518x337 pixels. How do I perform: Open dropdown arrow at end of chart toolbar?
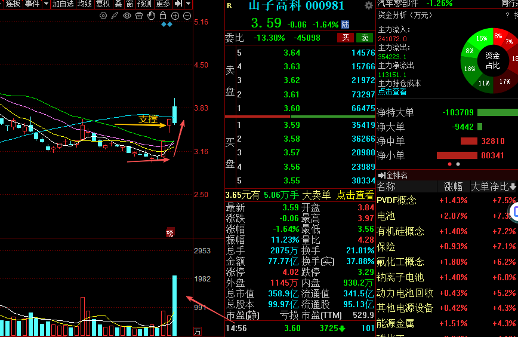click(189, 4)
